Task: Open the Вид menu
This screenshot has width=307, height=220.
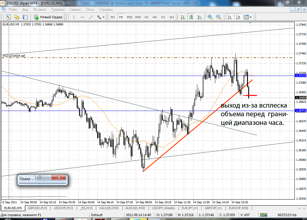Action: click(x=25, y=10)
